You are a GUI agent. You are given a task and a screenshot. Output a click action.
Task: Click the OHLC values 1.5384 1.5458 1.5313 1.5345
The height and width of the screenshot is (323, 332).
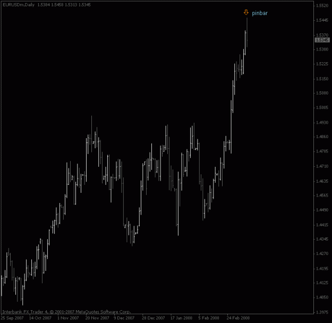point(64,5)
